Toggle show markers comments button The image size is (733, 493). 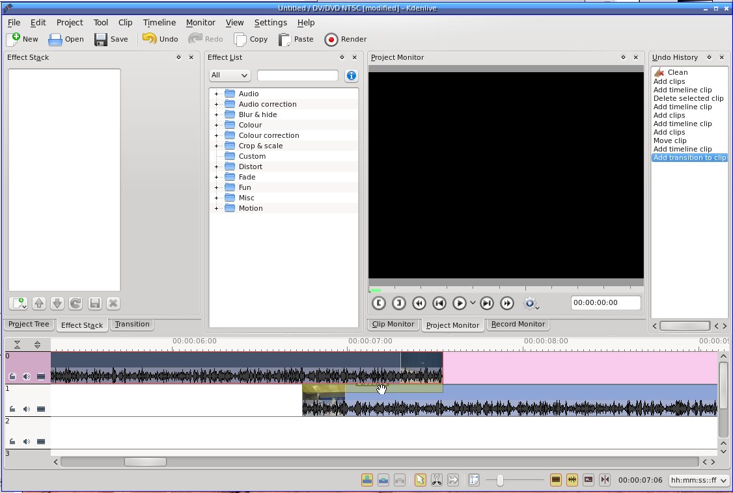tap(588, 479)
